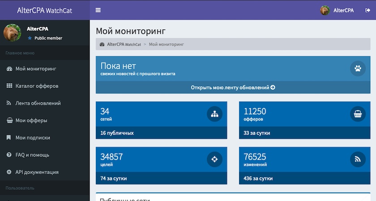
Task: Click the logout icon in top bar
Action: point(367,10)
